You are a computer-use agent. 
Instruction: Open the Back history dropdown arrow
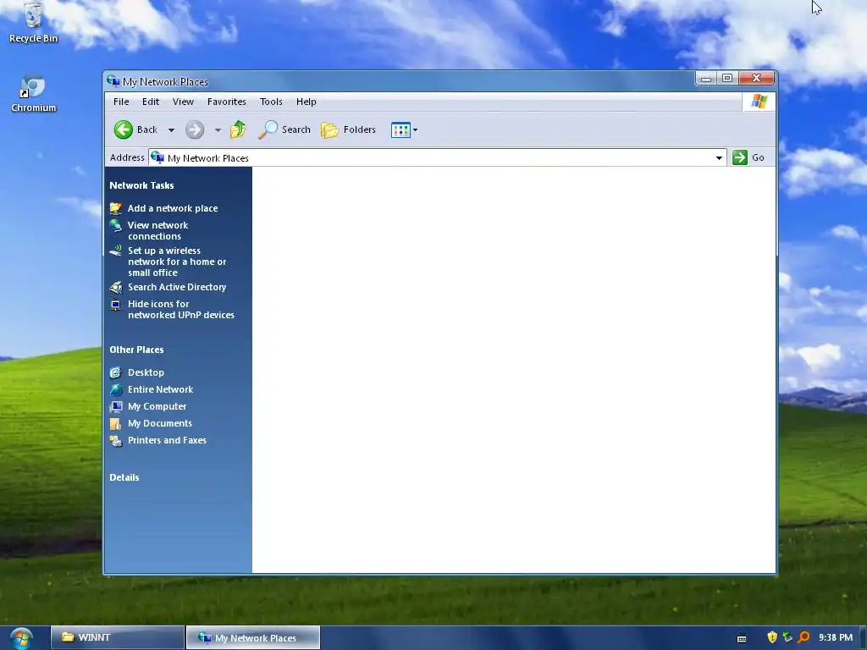pos(171,130)
